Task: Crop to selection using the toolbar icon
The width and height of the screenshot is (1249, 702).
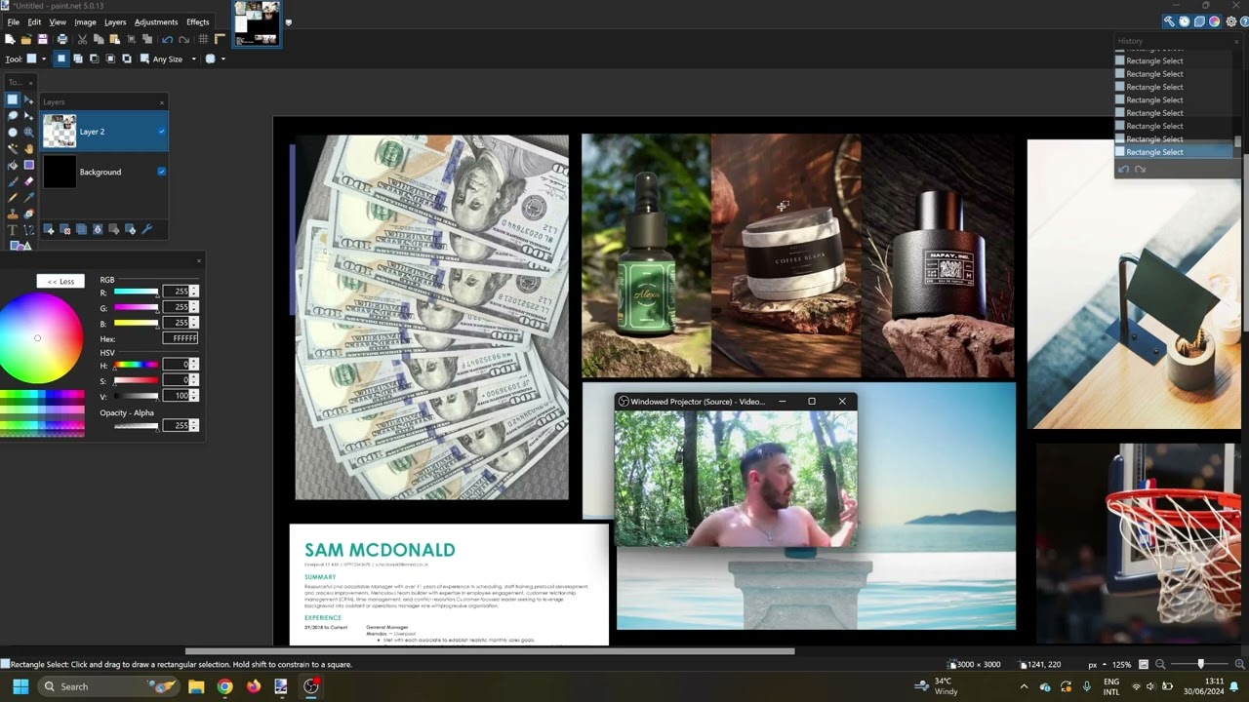Action: pyautogui.click(x=131, y=39)
